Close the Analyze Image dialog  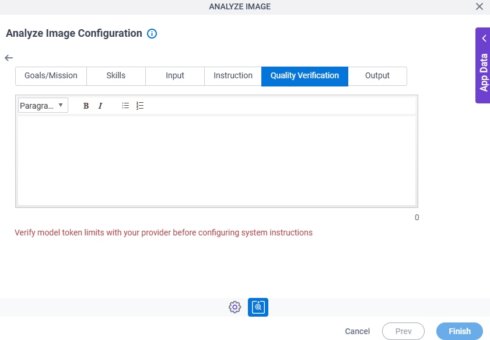[480, 6]
